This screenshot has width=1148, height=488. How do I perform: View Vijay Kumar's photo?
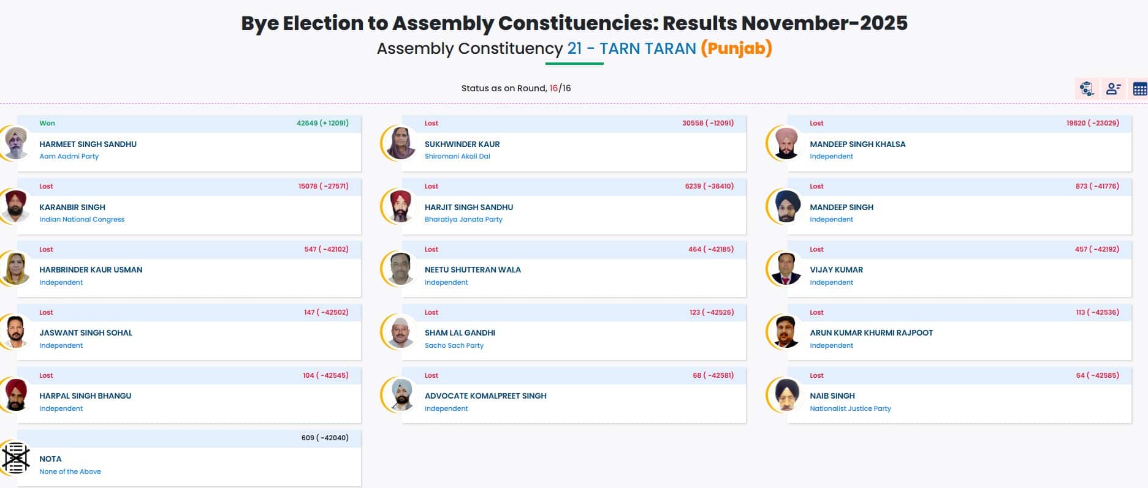point(786,271)
